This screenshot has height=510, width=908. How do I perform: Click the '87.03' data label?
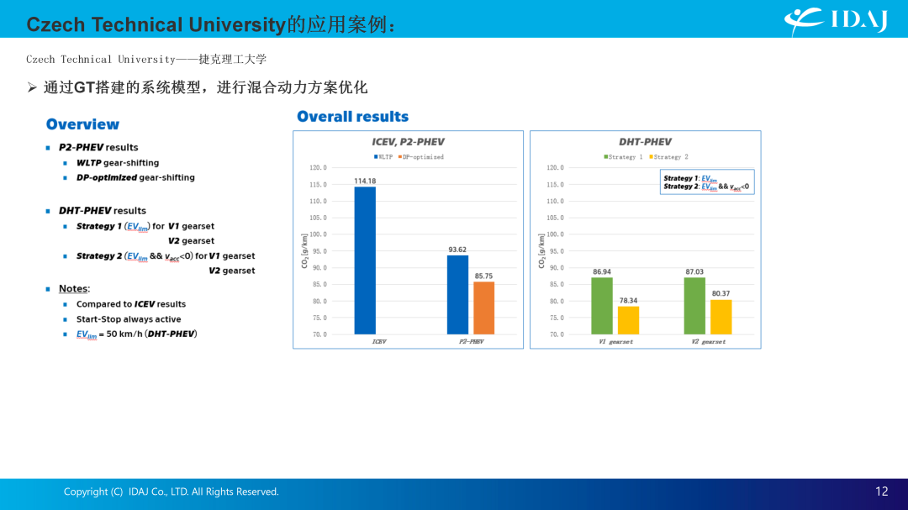pos(695,271)
